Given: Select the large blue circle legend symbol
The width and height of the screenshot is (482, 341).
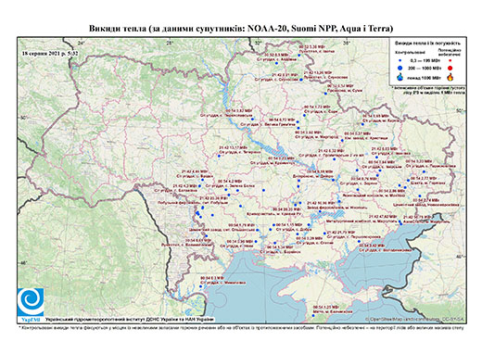Looking at the screenshot, I should coord(400,68).
